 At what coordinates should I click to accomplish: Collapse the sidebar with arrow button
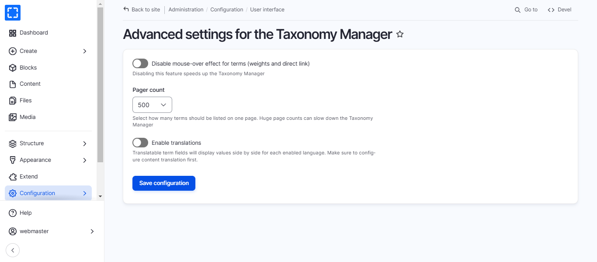[13, 250]
